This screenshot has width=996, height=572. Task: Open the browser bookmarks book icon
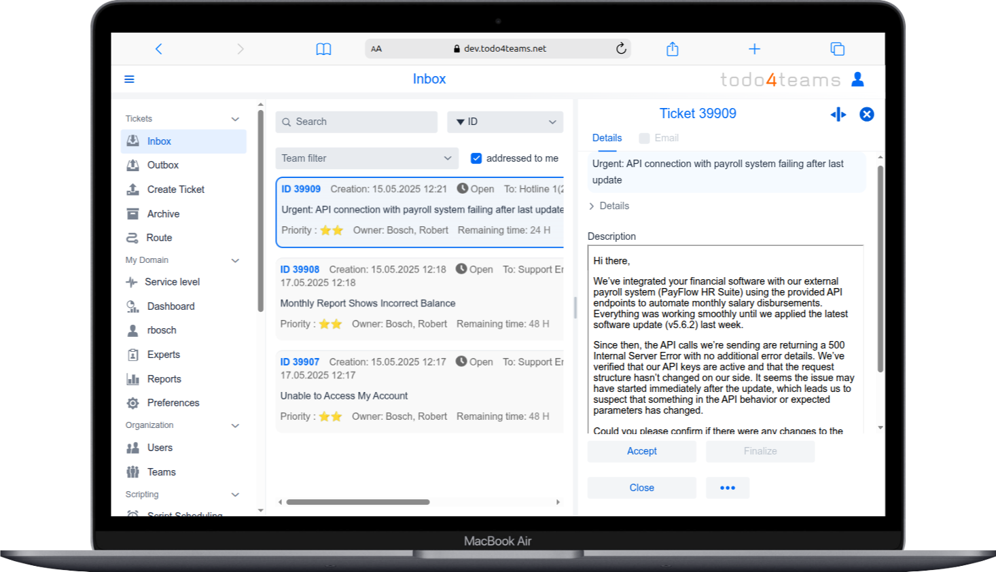[323, 49]
